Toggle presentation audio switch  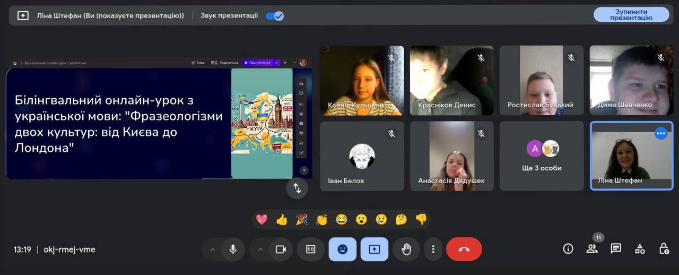click(x=275, y=15)
